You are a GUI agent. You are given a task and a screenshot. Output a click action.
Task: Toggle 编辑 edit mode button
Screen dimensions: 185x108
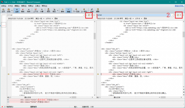(69, 10)
